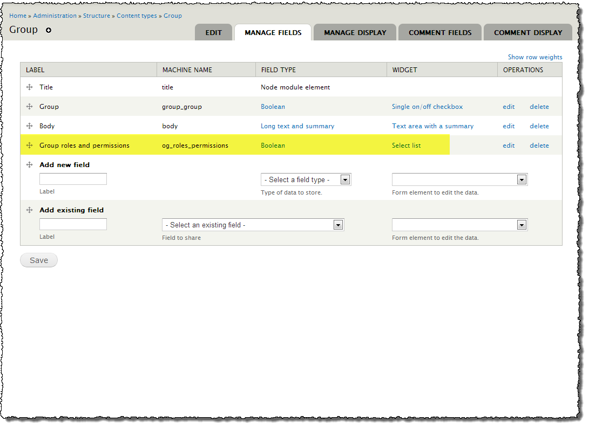Viewport: 589px width, 429px height.
Task: Open the contextual links gear beside Group heading
Action: 48,30
